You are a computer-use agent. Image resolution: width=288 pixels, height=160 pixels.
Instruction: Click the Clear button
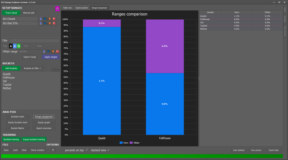[24, 150]
